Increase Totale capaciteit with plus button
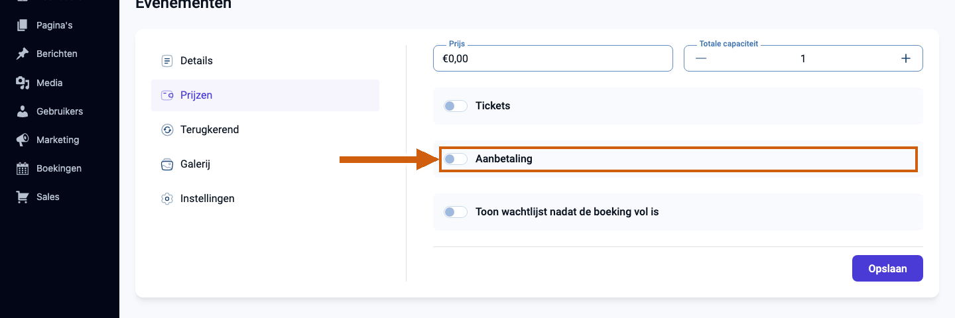Image resolution: width=955 pixels, height=318 pixels. [x=906, y=58]
